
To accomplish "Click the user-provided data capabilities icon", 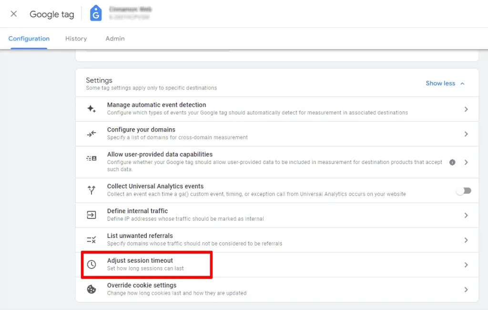I will pos(91,162).
